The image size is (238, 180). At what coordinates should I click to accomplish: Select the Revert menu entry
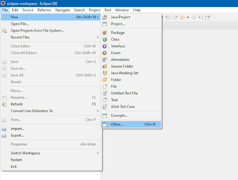[x=51, y=82]
